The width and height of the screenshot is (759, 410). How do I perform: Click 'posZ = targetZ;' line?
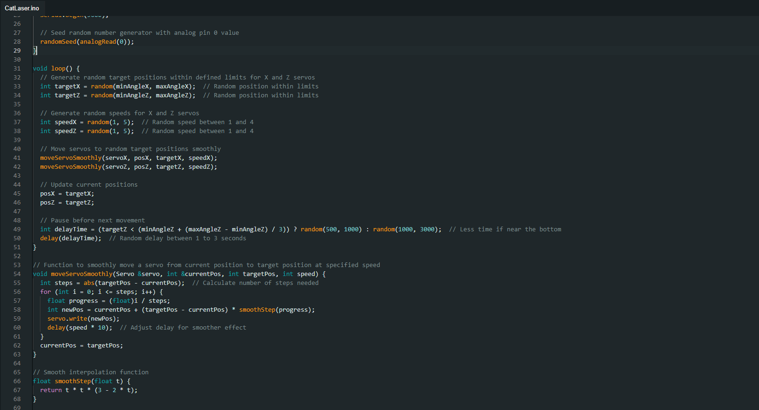point(67,203)
